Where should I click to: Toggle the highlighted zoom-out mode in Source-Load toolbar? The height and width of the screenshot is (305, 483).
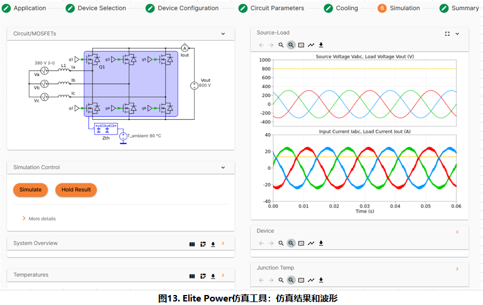291,45
